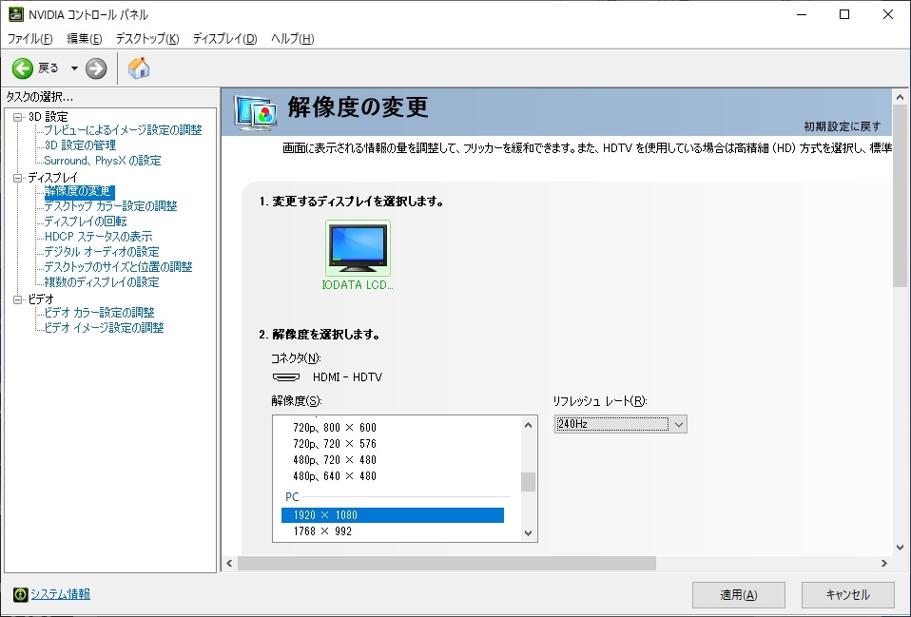
Task: Click main panel horizontal scroll left arrow
Action: (x=229, y=563)
